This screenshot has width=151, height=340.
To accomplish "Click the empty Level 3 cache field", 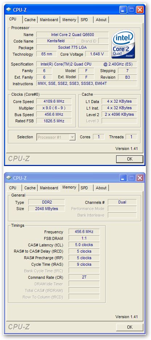I will point(119,121).
